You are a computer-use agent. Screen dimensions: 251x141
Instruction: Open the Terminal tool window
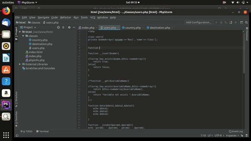pyautogui.click(x=42, y=132)
